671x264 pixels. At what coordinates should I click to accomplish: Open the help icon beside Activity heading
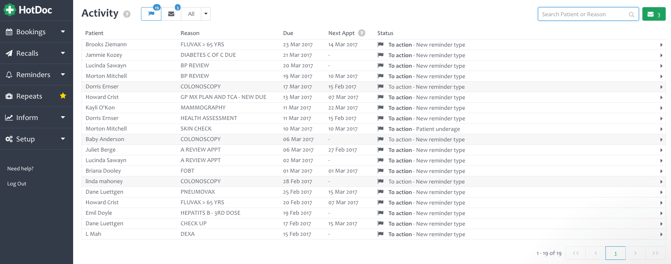pyautogui.click(x=127, y=14)
